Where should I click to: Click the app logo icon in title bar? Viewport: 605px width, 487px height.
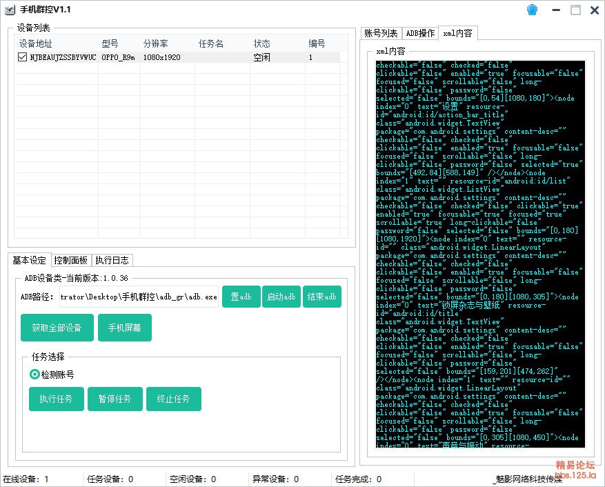(10, 10)
